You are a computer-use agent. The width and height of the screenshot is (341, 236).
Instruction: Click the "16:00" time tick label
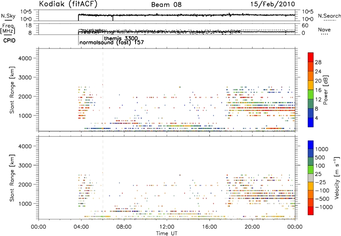click(x=210, y=227)
